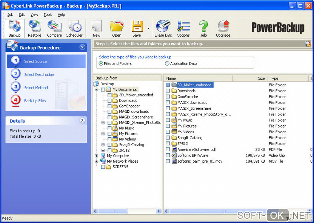Check the My Pictures list checkbox
314x223 pixels.
[x=168, y=126]
